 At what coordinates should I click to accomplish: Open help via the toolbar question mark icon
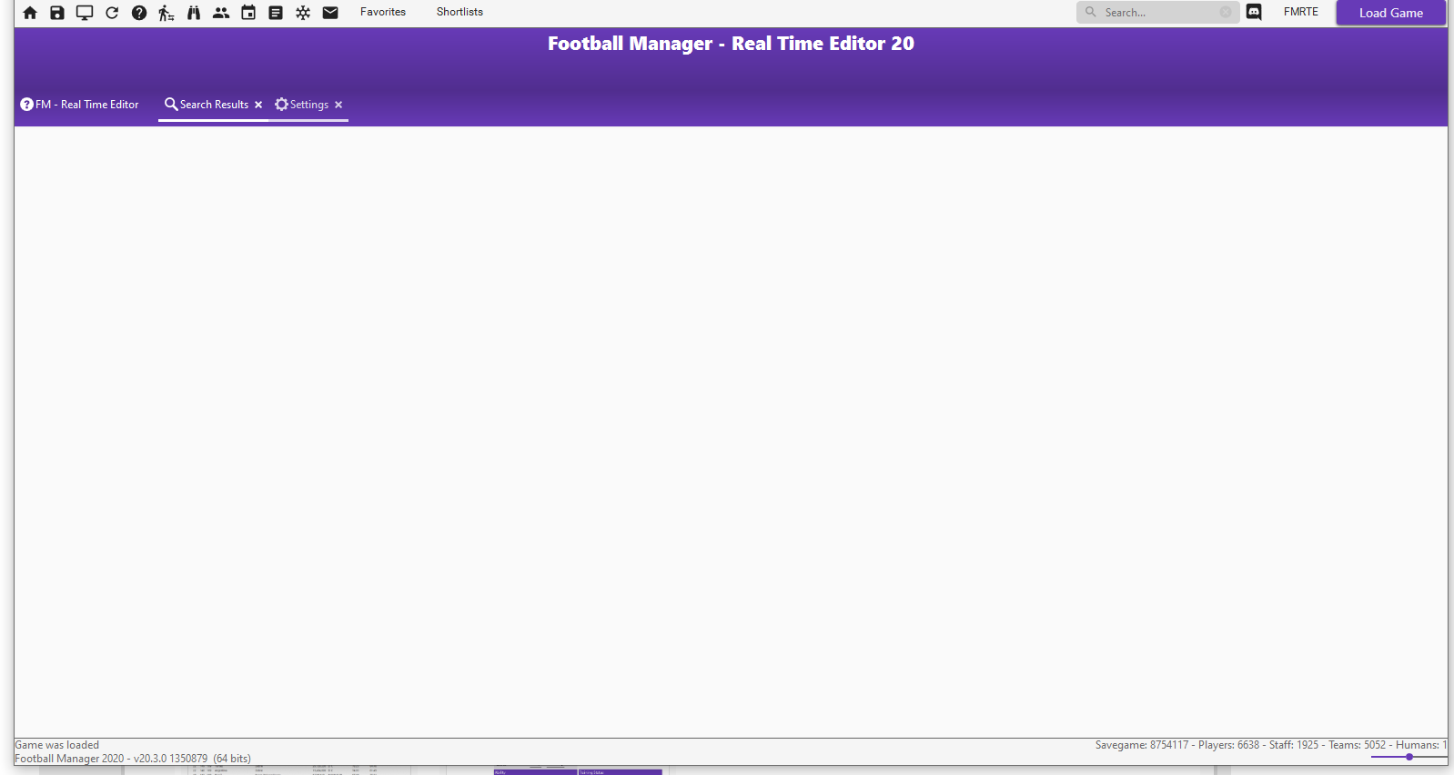(x=139, y=13)
